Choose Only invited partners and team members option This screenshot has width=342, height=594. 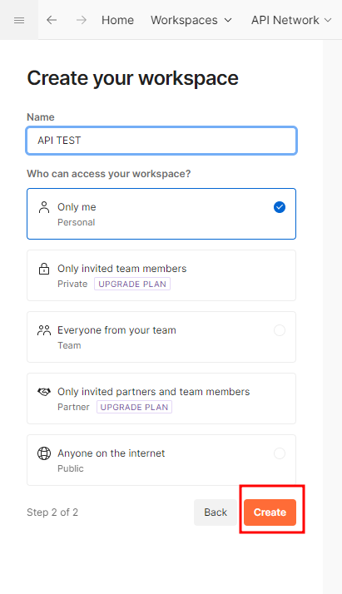pyautogui.click(x=161, y=398)
